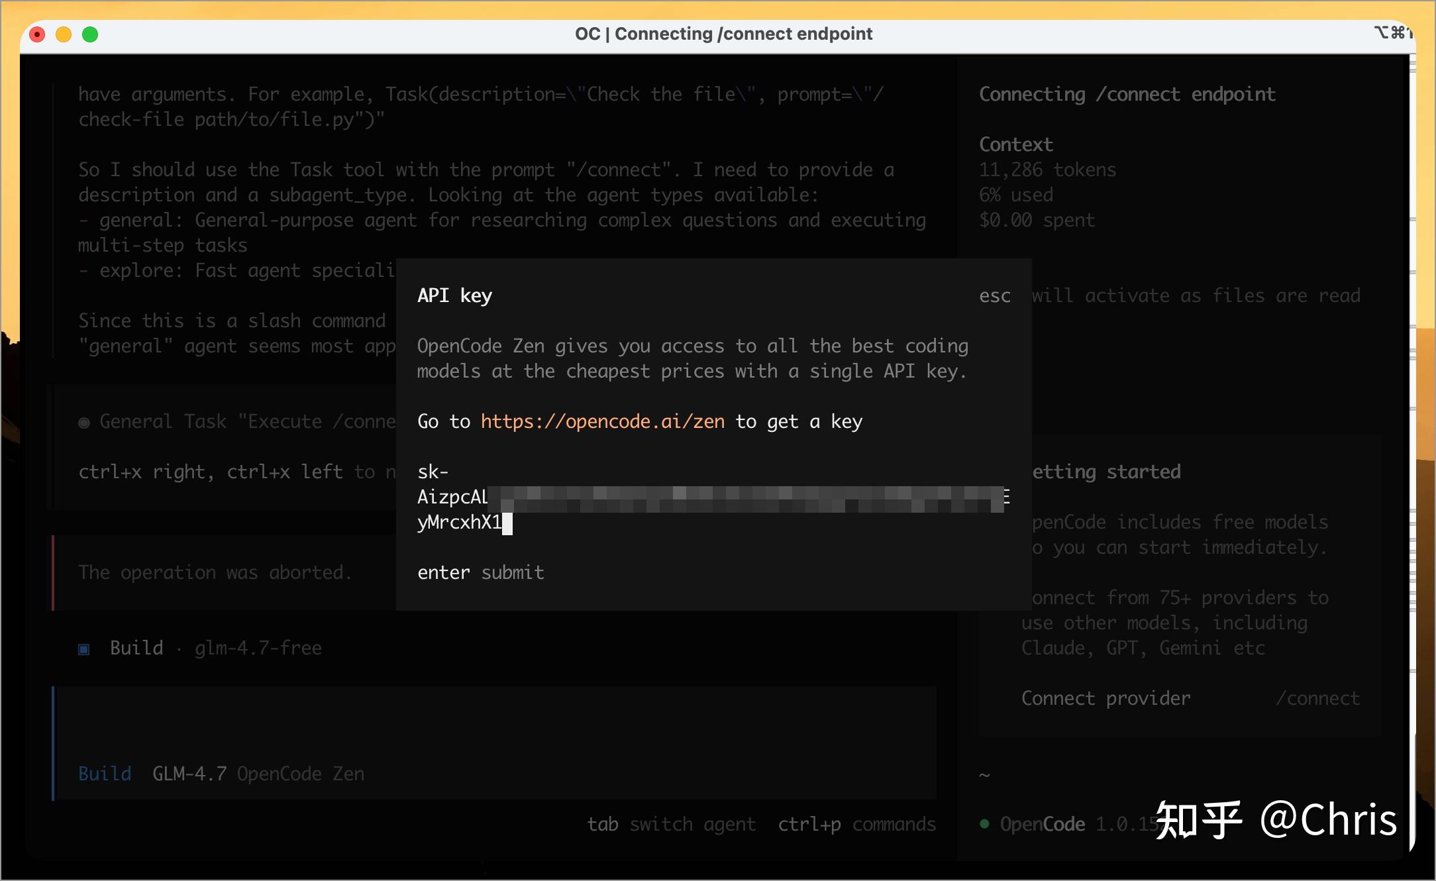The width and height of the screenshot is (1436, 881).
Task: Click the /connect command in sidebar
Action: 1318,698
